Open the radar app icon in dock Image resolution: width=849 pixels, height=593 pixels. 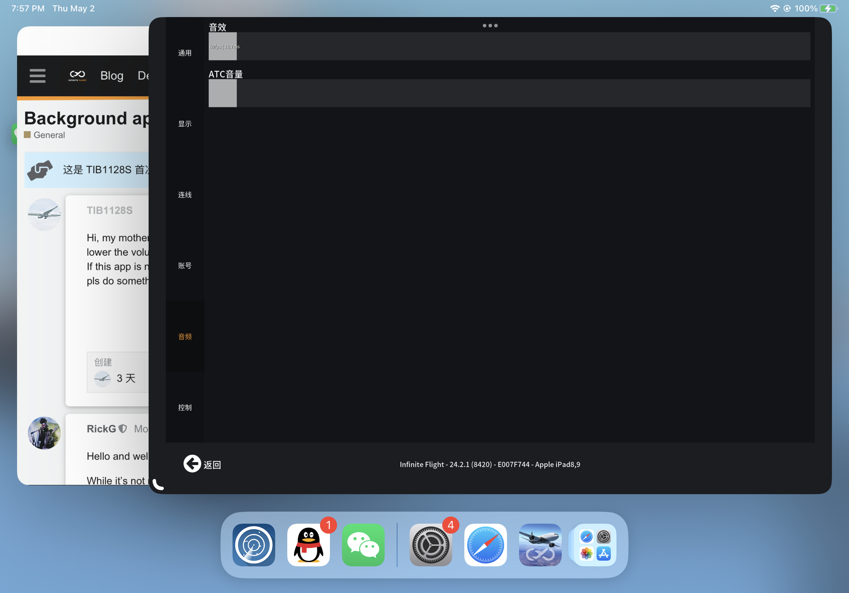pyautogui.click(x=253, y=545)
